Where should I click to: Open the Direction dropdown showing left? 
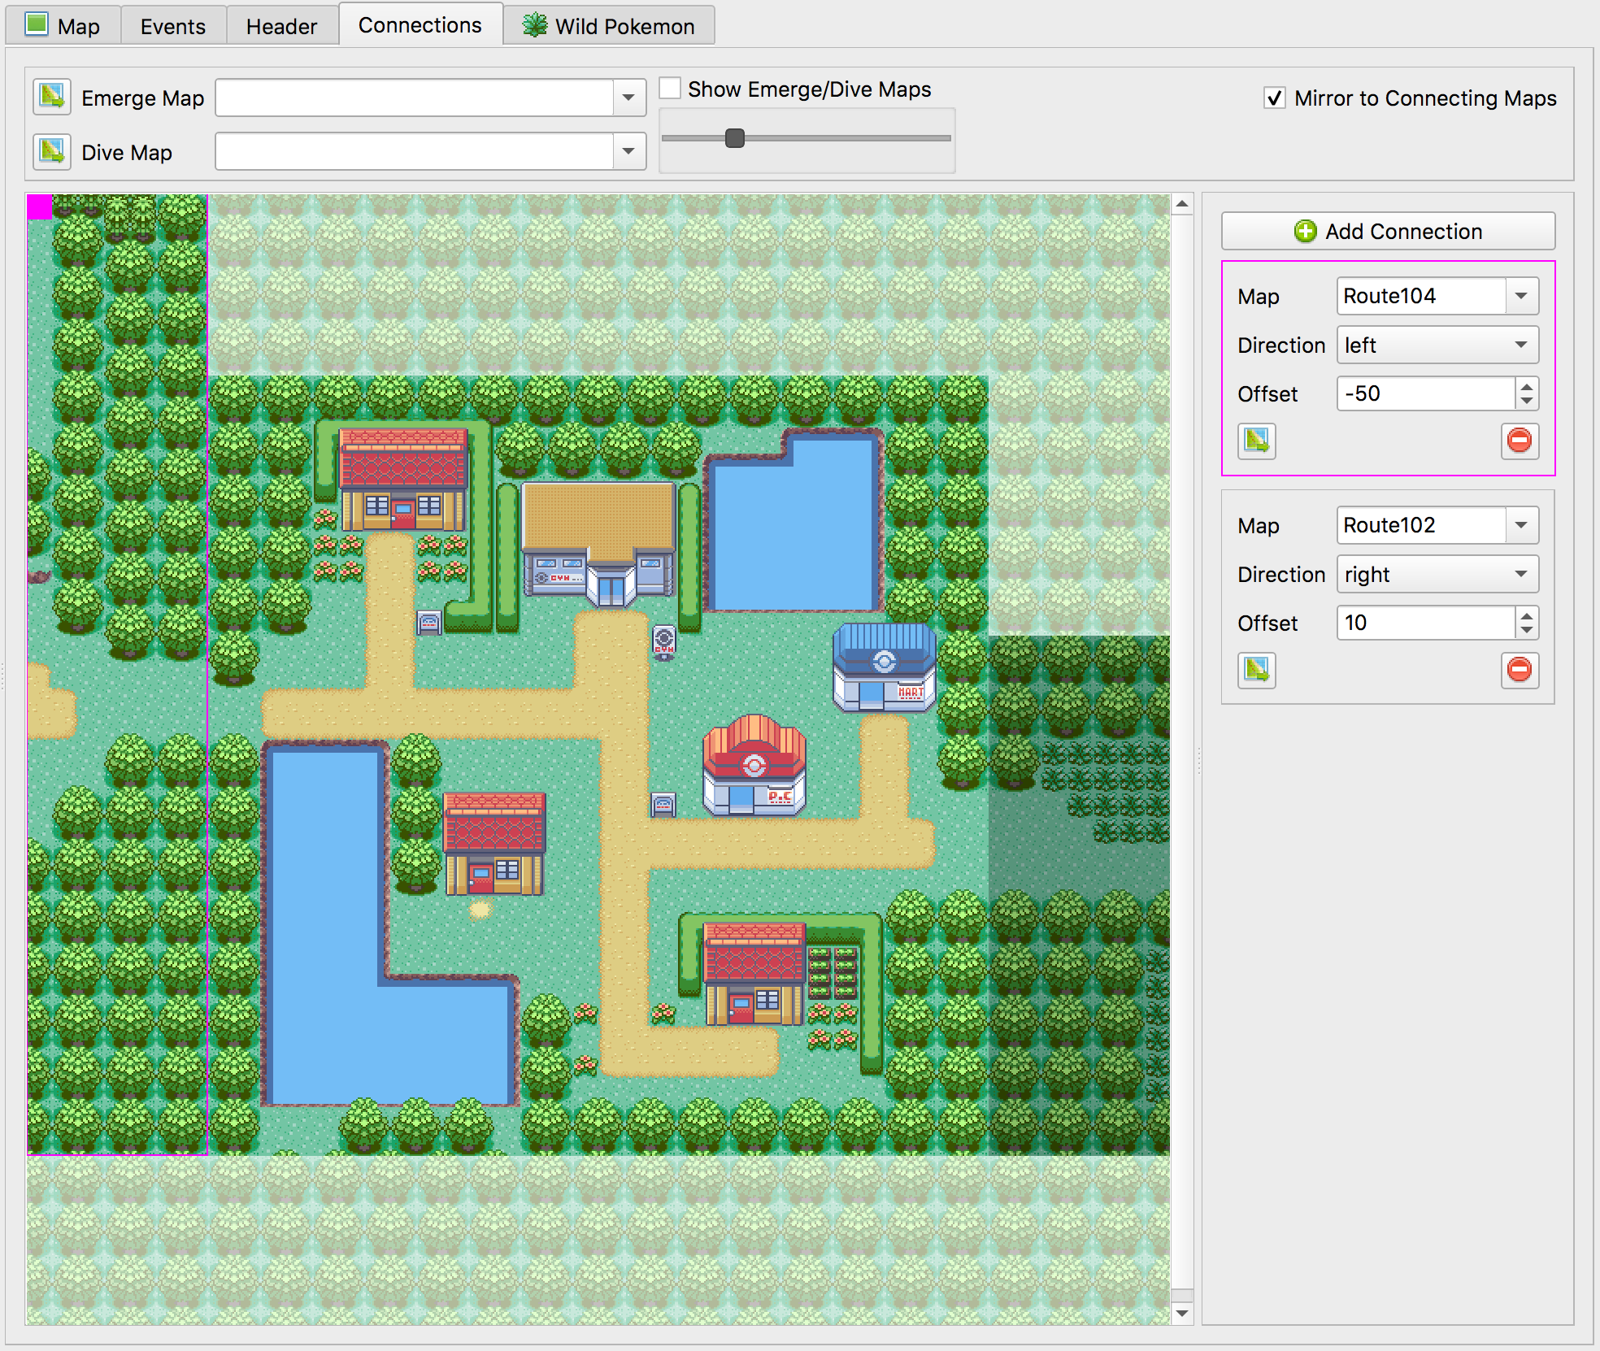point(1437,345)
